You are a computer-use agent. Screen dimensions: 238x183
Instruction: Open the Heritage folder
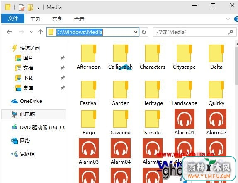pyautogui.click(x=153, y=93)
